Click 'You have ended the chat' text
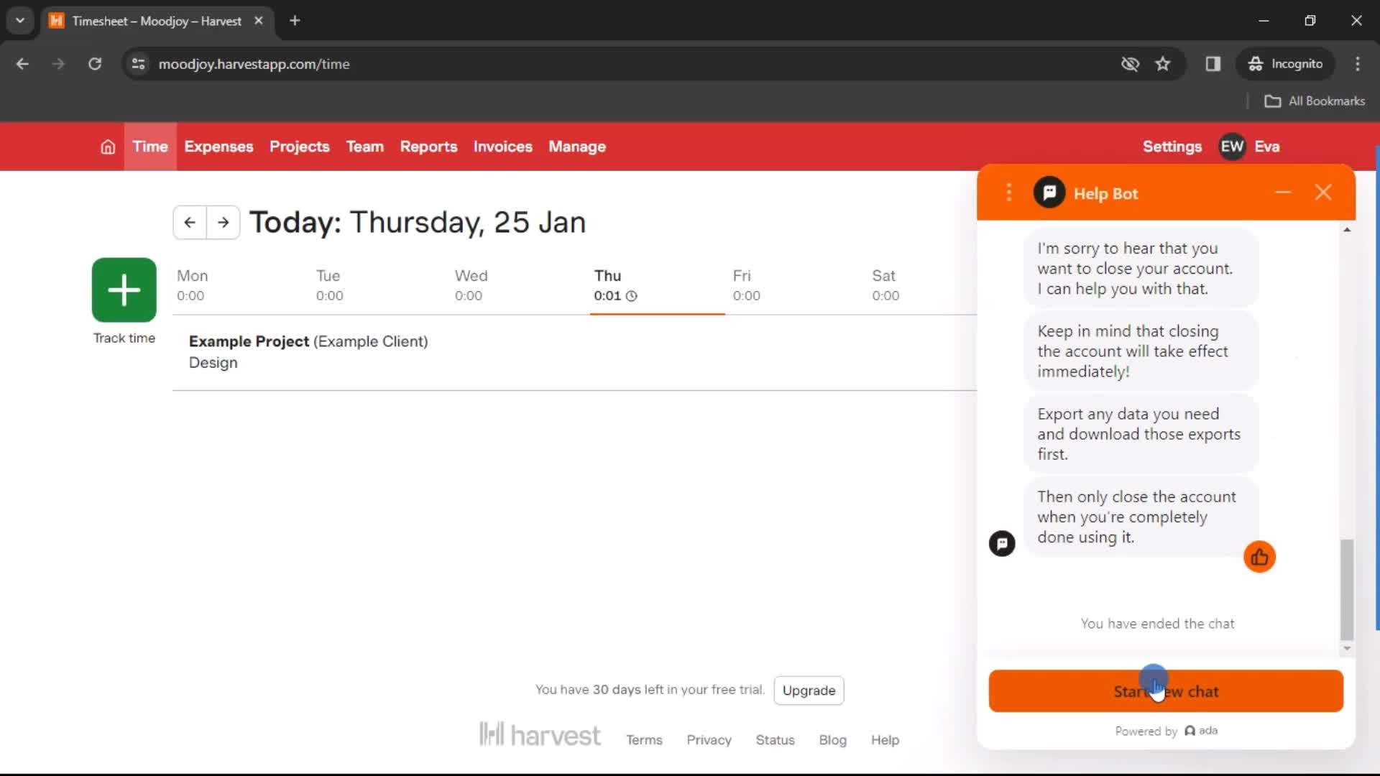The height and width of the screenshot is (776, 1380). [x=1157, y=624]
